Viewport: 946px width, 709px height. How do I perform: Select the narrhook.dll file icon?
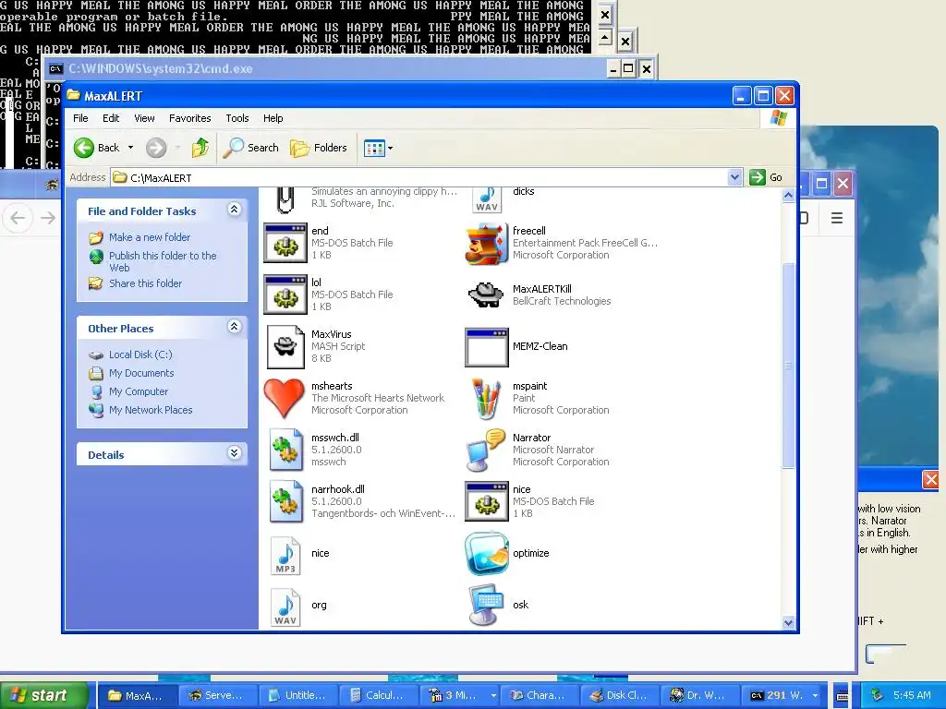pyautogui.click(x=285, y=501)
